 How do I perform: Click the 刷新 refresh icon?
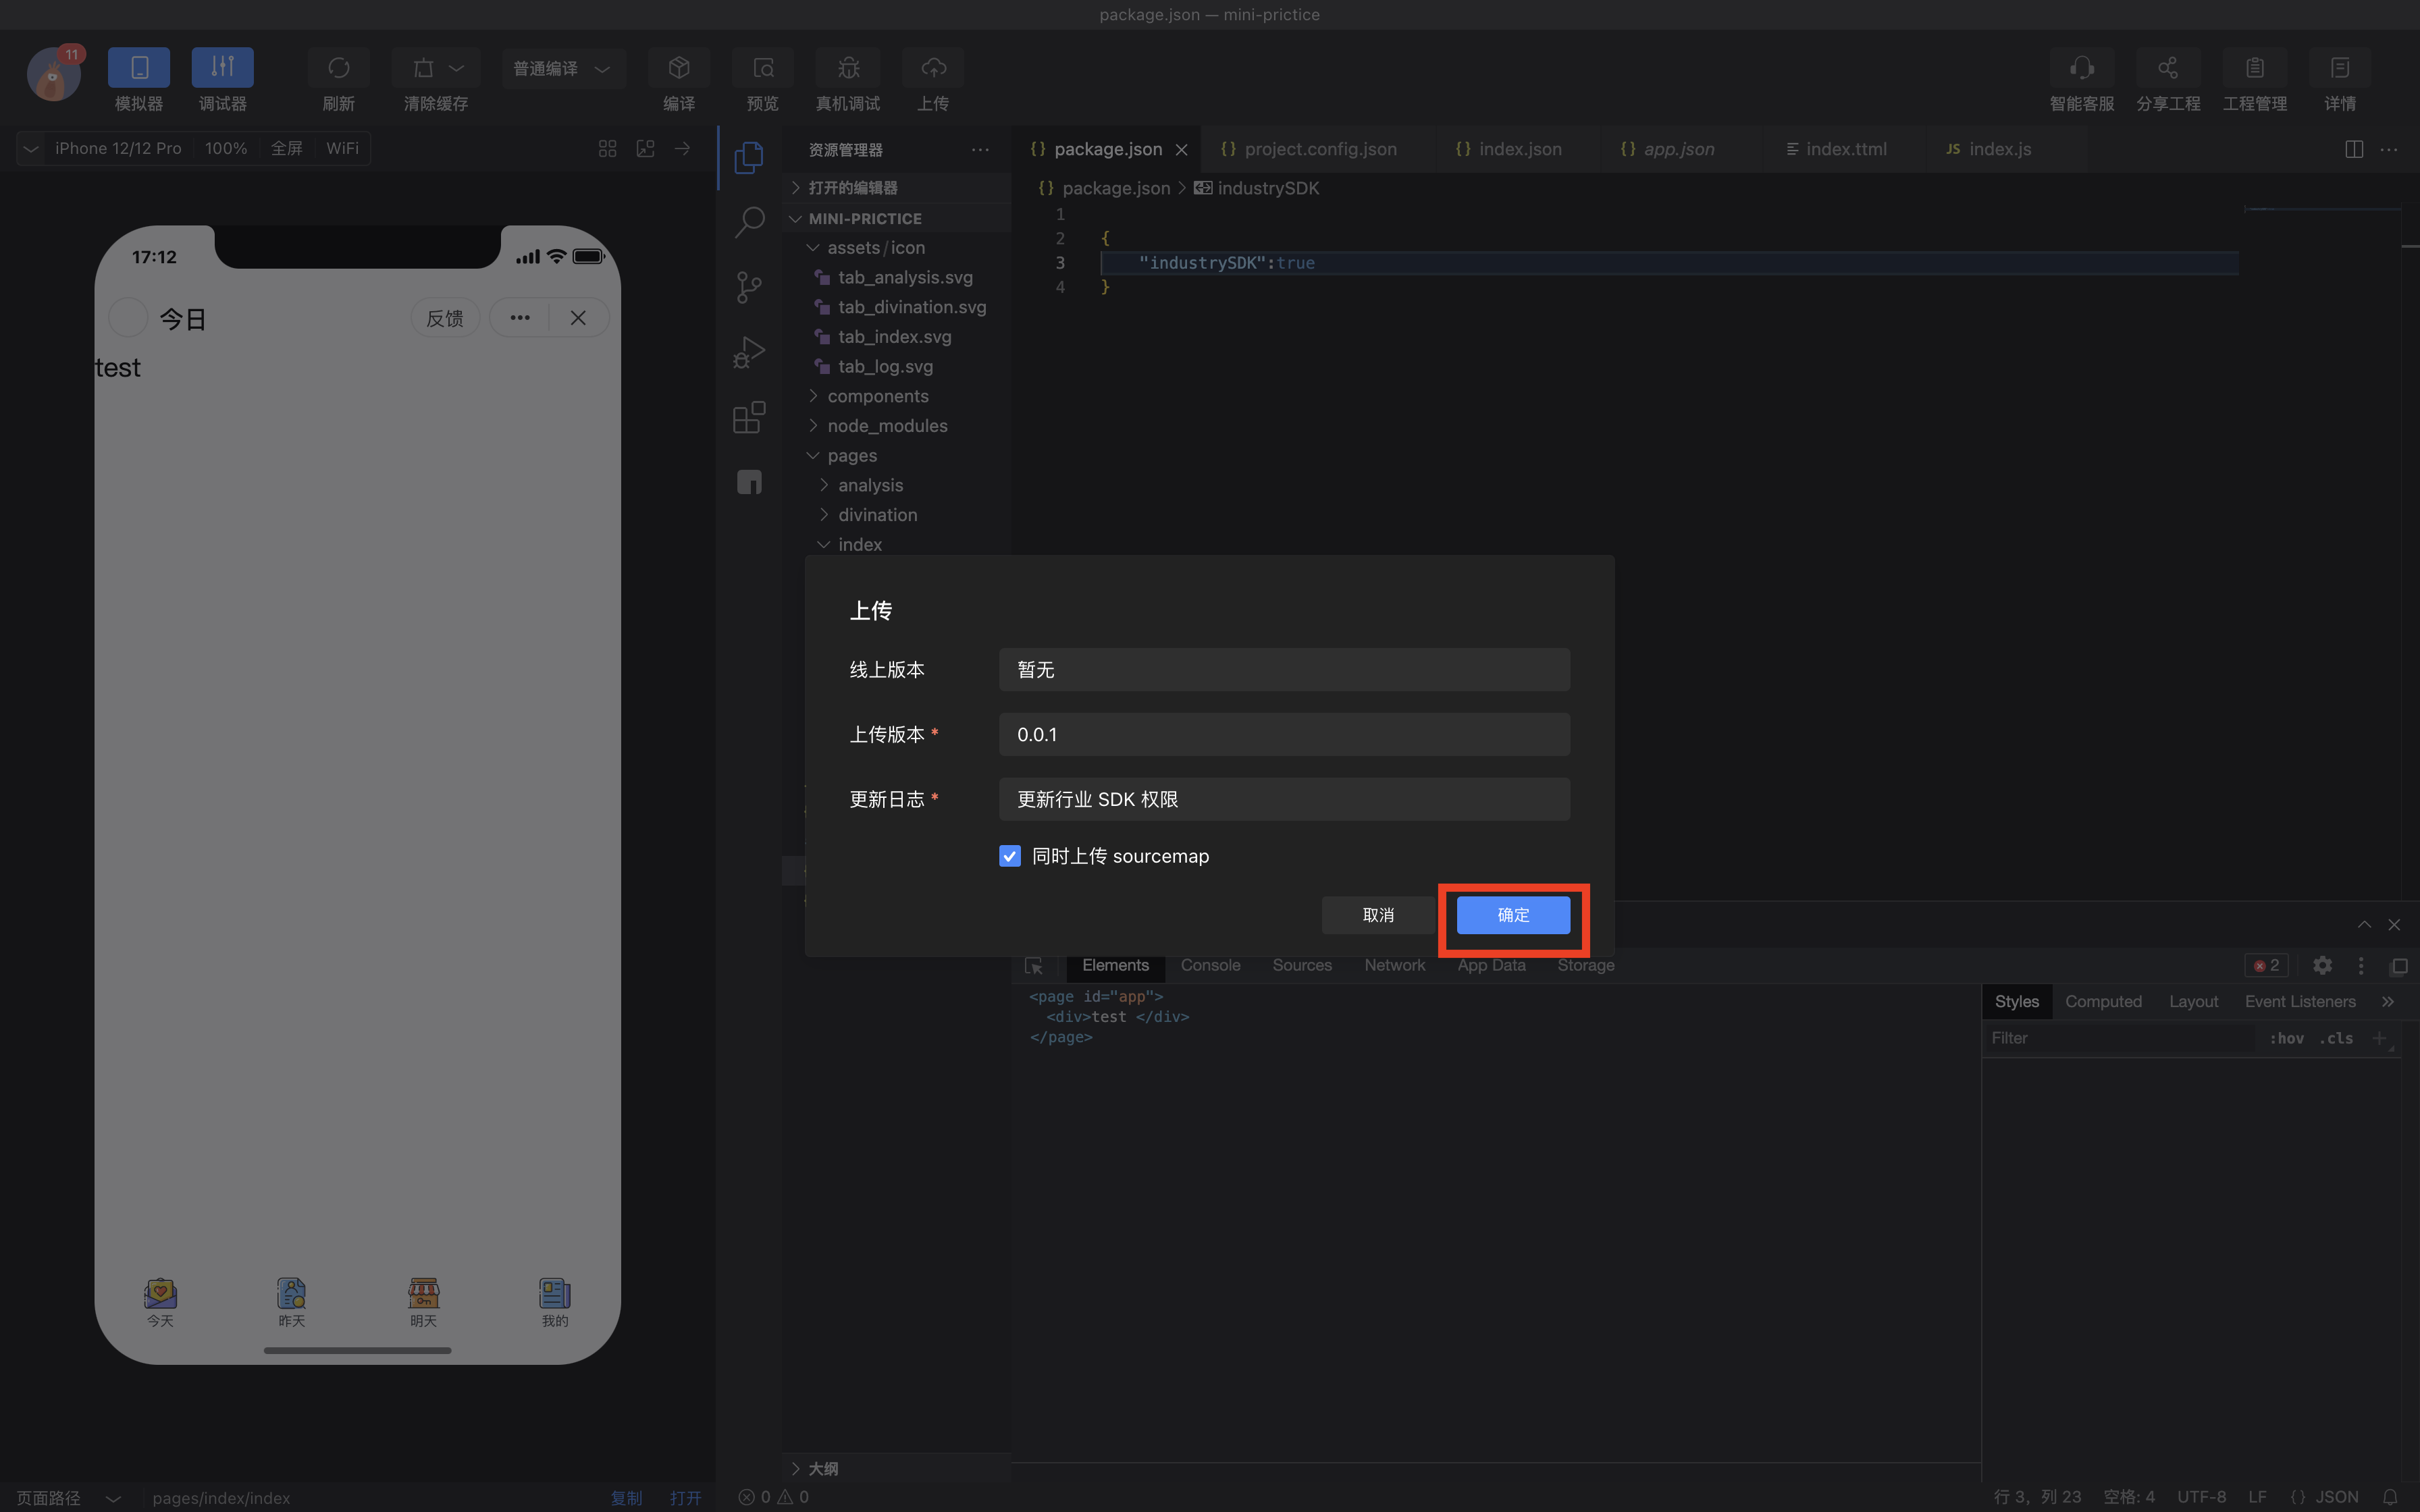(339, 68)
